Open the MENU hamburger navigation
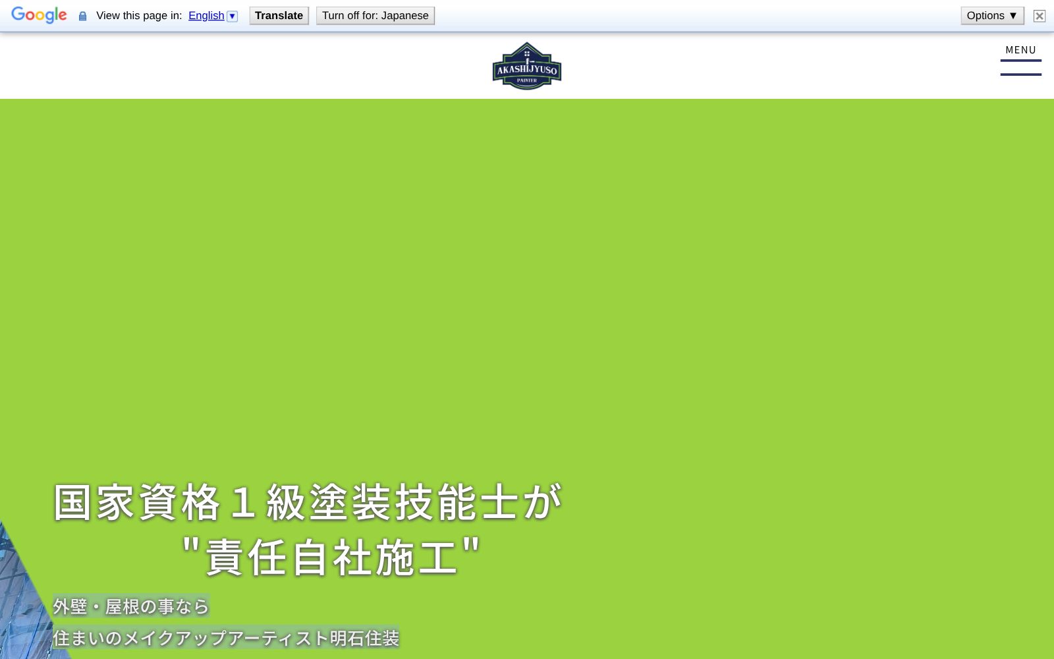Screen dimensions: 1054x659 pyautogui.click(x=1020, y=60)
